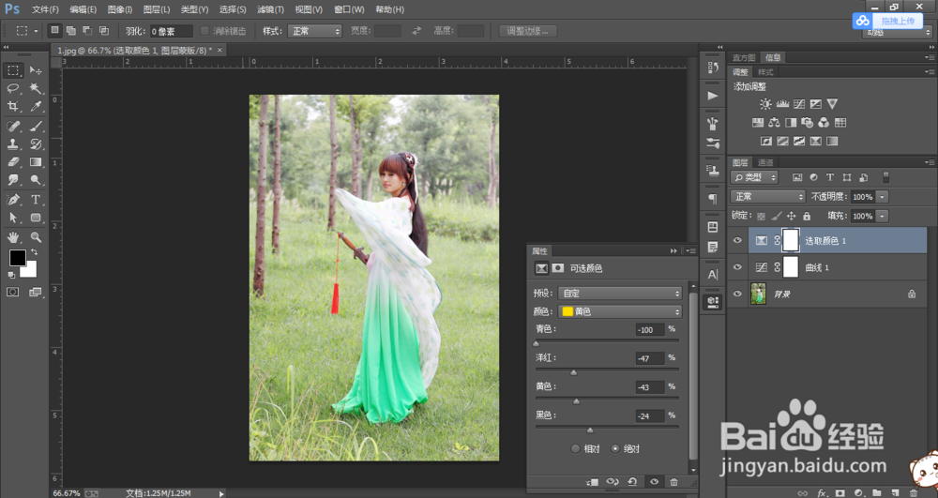Select the Crop tool
Image resolution: width=938 pixels, height=498 pixels.
[13, 106]
